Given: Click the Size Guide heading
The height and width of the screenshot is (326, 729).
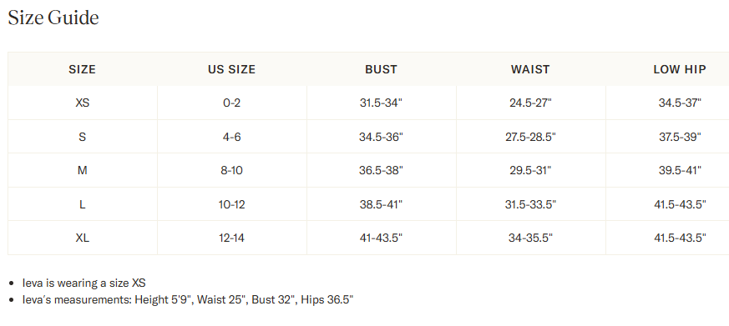Looking at the screenshot, I should click(x=53, y=18).
